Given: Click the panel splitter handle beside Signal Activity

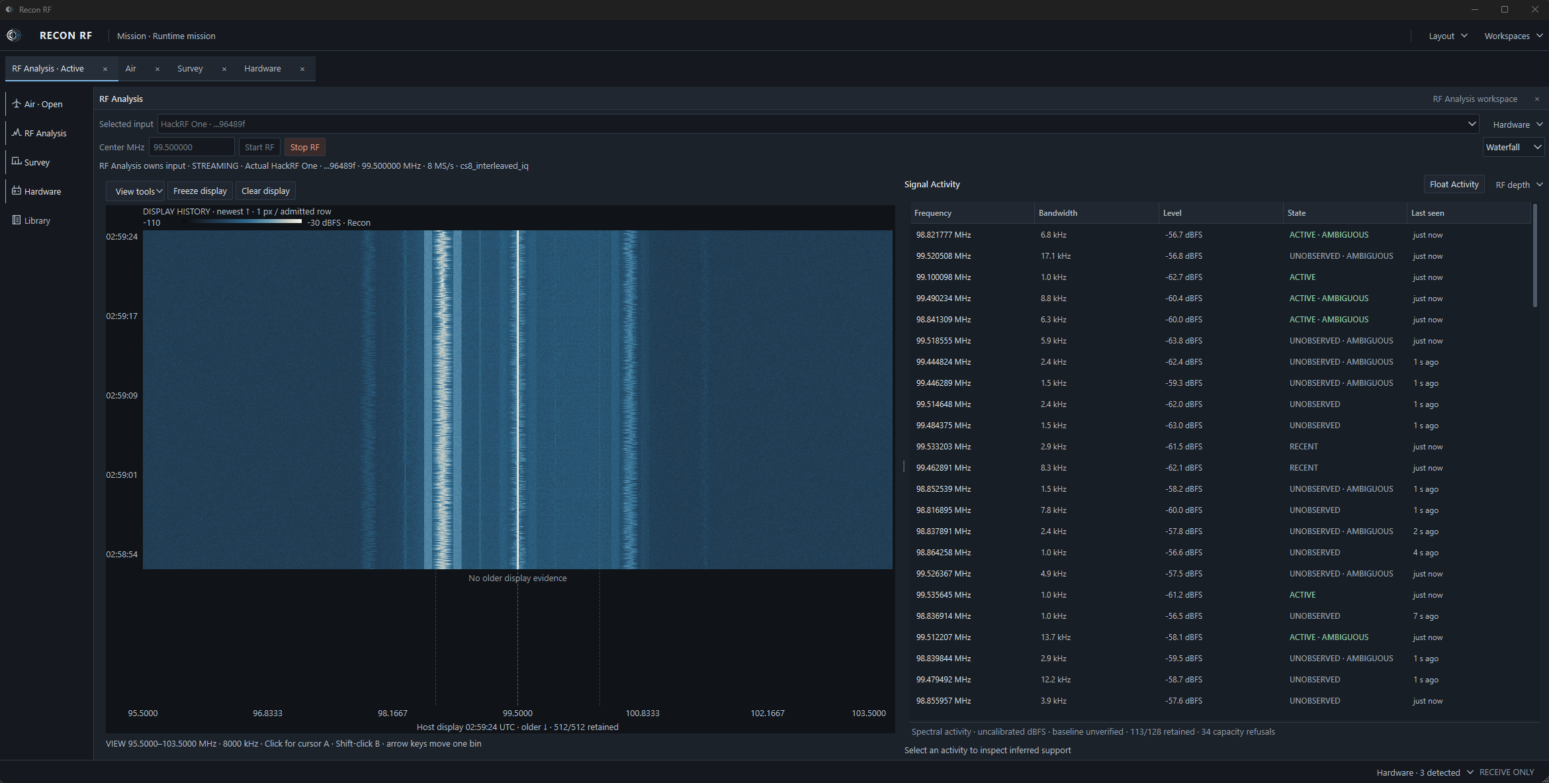Looking at the screenshot, I should click(904, 467).
